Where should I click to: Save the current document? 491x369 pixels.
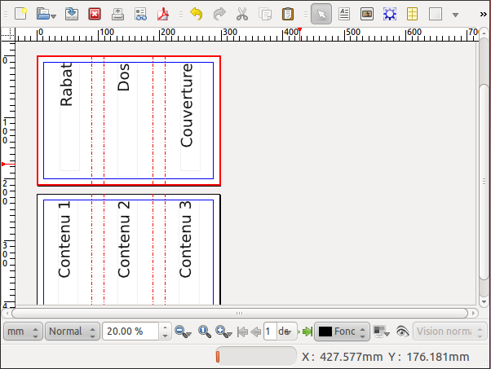[x=72, y=14]
